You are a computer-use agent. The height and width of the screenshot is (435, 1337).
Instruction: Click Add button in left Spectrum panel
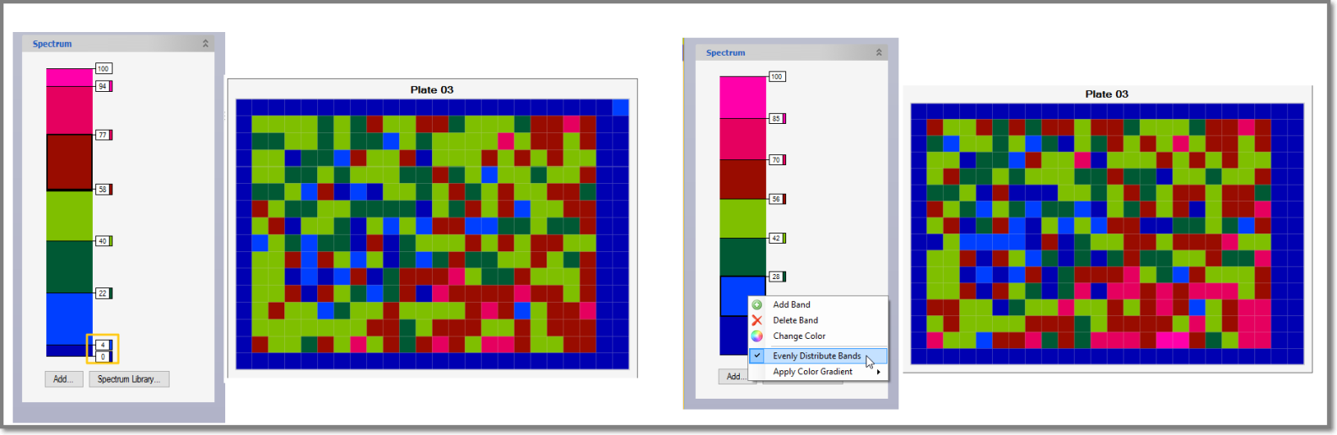click(x=63, y=379)
